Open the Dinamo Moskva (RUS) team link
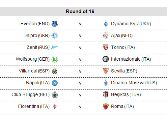Image resolution: width=167 pixels, height=120 pixels. pos(134,83)
